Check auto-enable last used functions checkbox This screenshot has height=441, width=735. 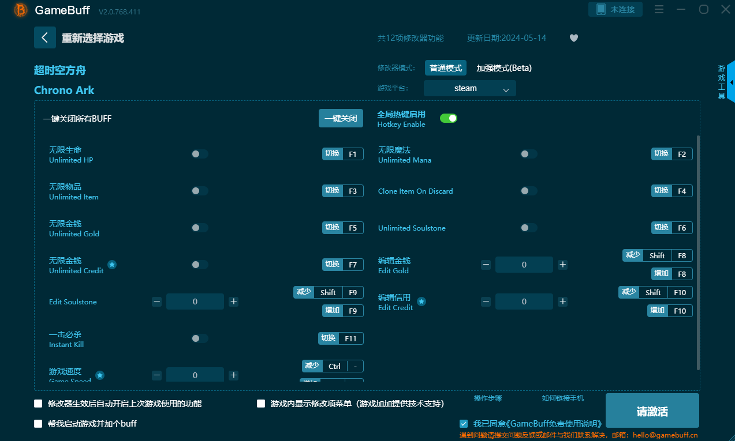[x=38, y=404]
